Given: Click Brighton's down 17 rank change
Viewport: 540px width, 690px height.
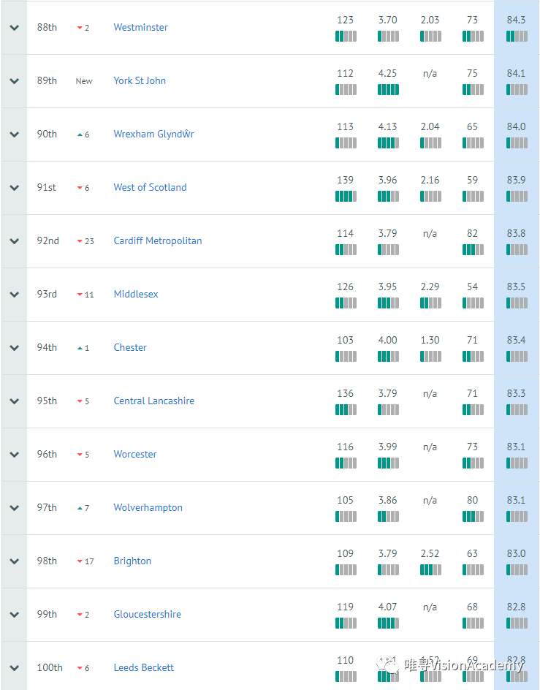Looking at the screenshot, I should (x=85, y=561).
